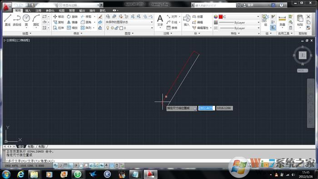Click the red color swatch in Properties panel
318x179 pixels.
tap(221, 17)
